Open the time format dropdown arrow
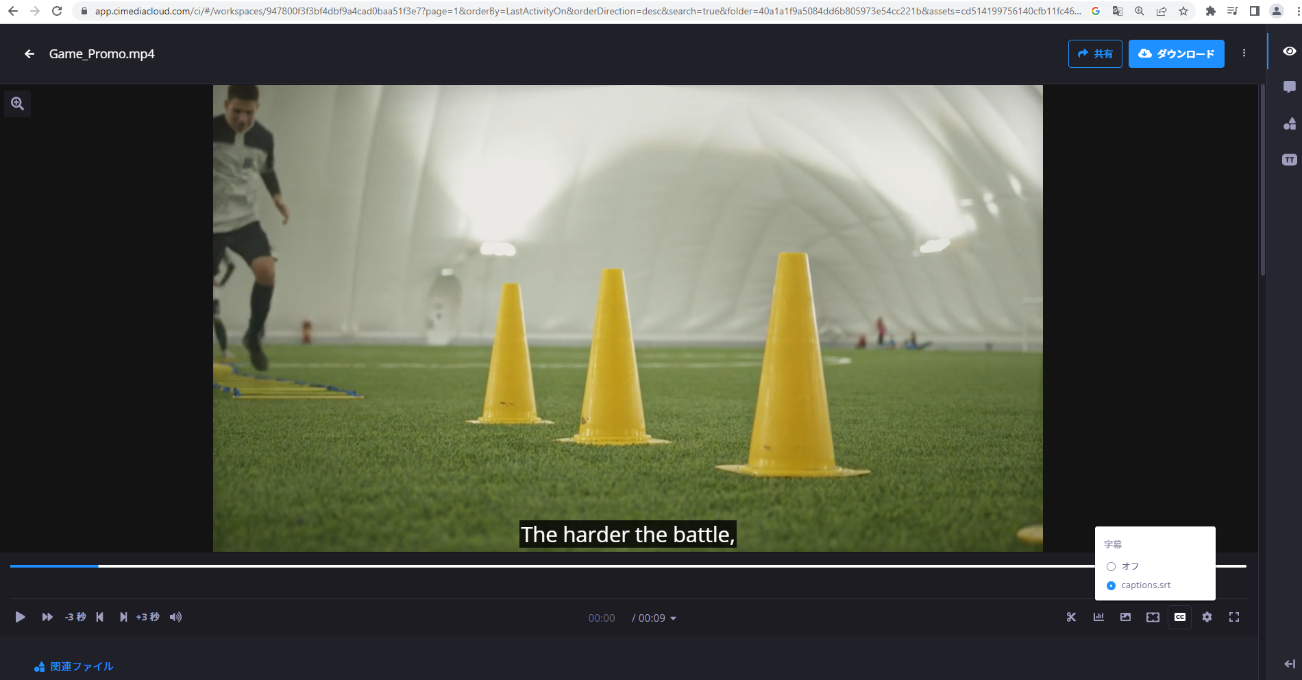The image size is (1302, 680). click(673, 618)
